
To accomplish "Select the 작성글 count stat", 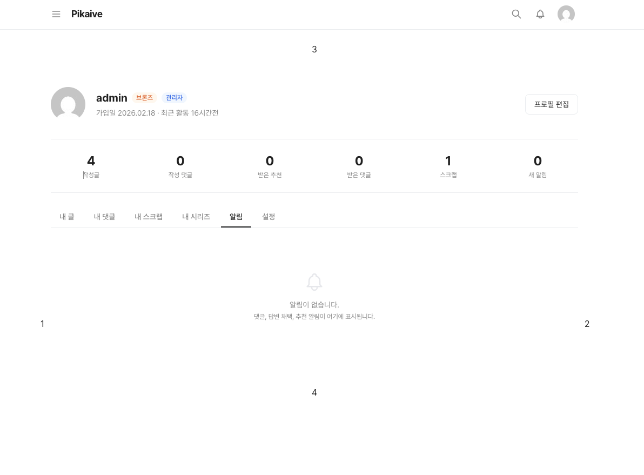I will tap(91, 166).
